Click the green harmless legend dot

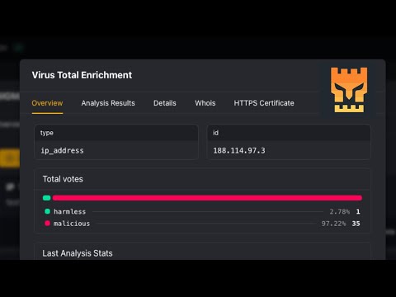tap(47, 211)
